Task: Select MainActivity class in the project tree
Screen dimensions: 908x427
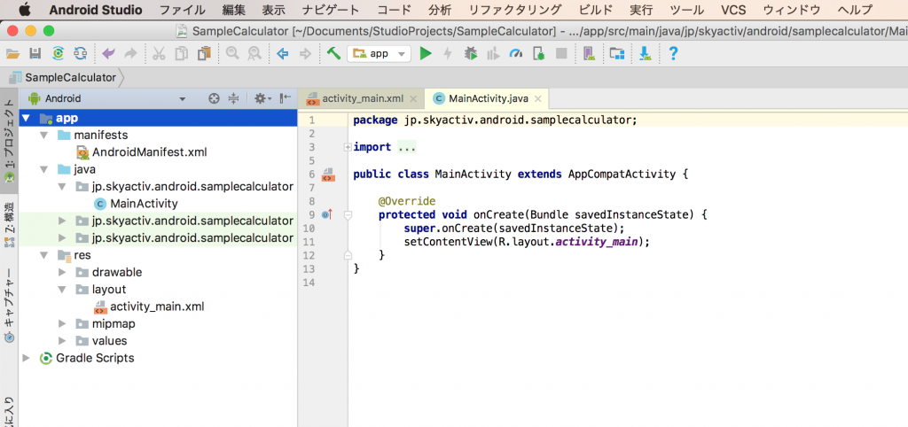Action: [144, 204]
